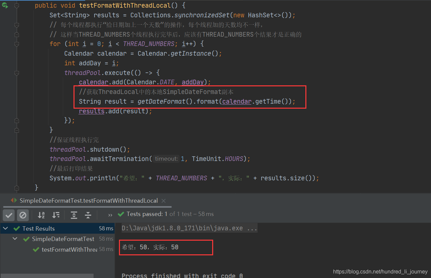
Task: Click the '58 ms' duration on the Test Results row
Action: coord(106,228)
